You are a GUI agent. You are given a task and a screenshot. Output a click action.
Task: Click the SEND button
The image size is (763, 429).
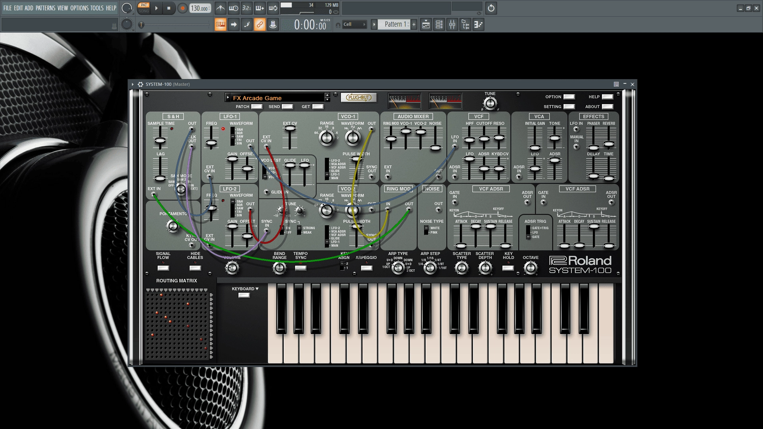point(287,106)
